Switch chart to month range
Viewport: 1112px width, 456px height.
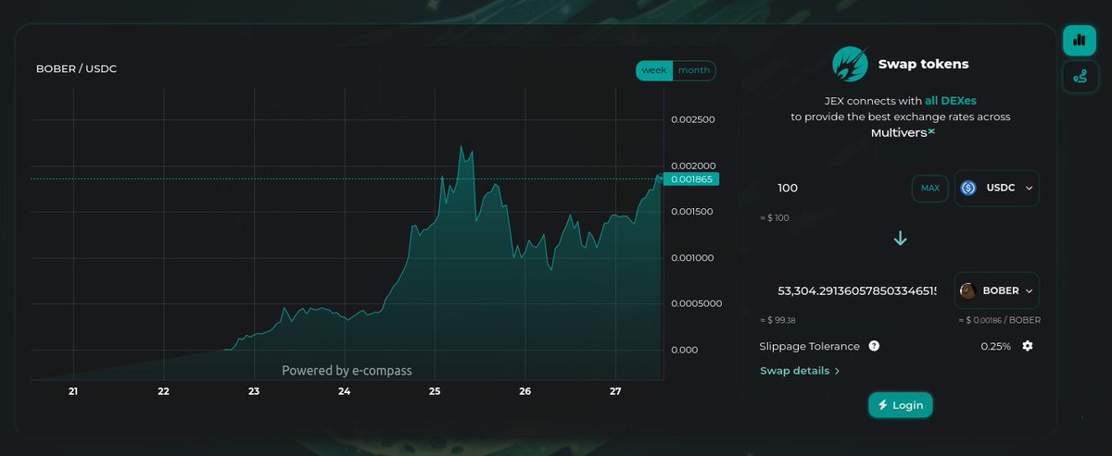point(694,70)
